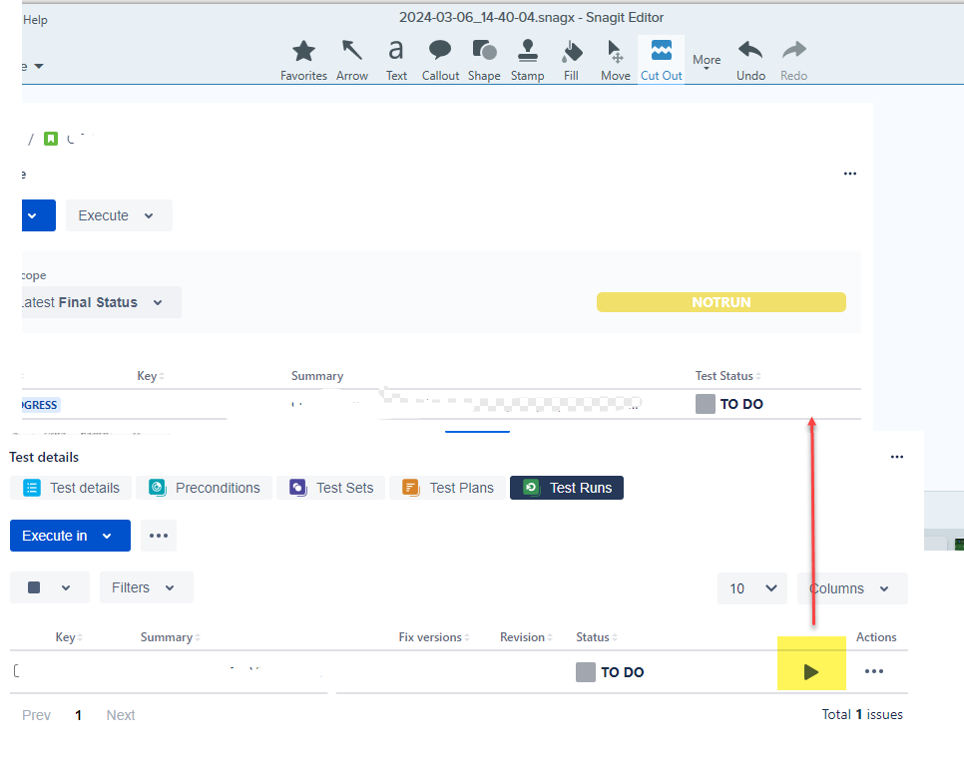Undo the last edit
This screenshot has height=761, width=964.
[750, 60]
